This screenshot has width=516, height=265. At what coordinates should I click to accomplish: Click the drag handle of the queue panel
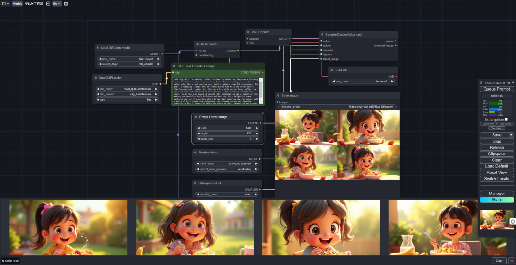tap(481, 82)
